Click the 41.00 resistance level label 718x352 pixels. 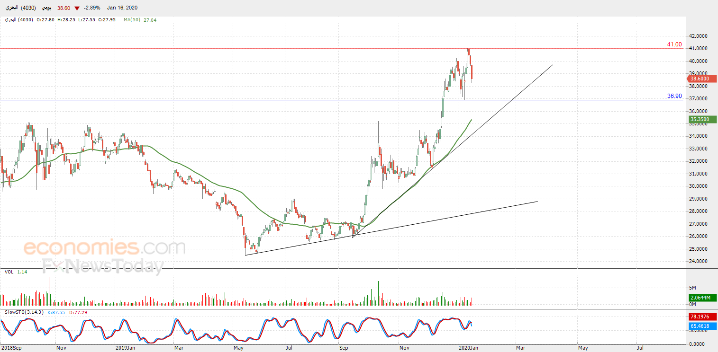[674, 44]
